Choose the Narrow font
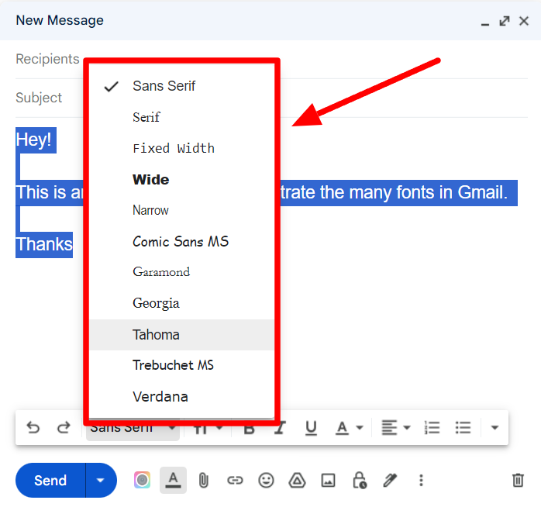Image resolution: width=541 pixels, height=507 pixels. coord(181,211)
